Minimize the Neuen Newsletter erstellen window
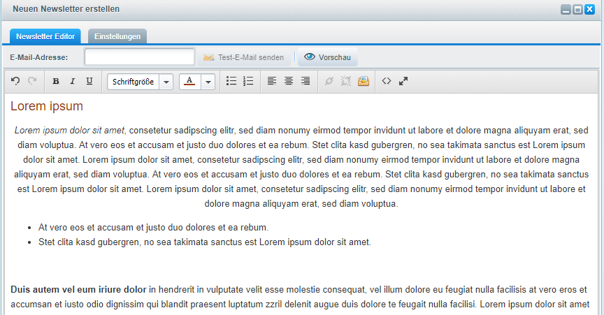This screenshot has width=604, height=315. coord(566,10)
